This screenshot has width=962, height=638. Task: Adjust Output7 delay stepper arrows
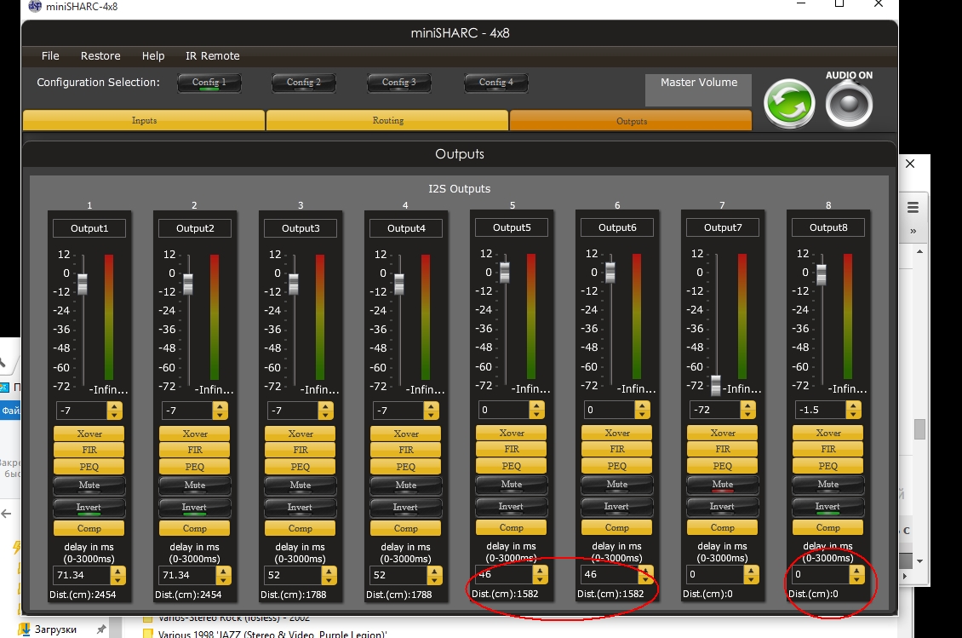[751, 575]
